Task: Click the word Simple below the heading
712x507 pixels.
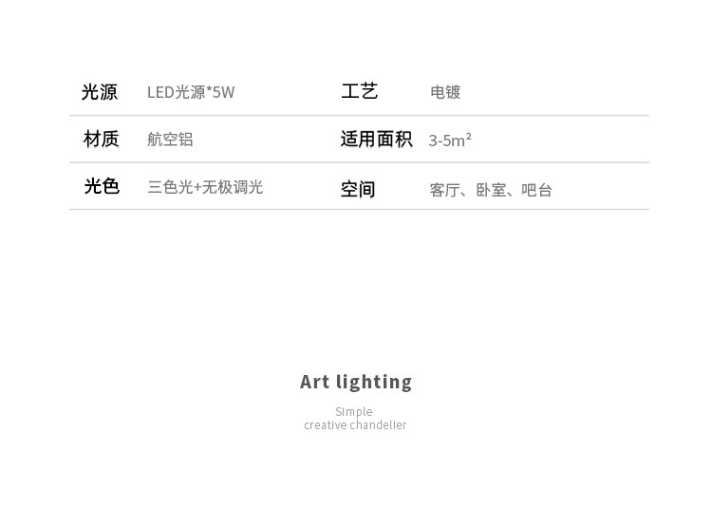Action: tap(354, 412)
